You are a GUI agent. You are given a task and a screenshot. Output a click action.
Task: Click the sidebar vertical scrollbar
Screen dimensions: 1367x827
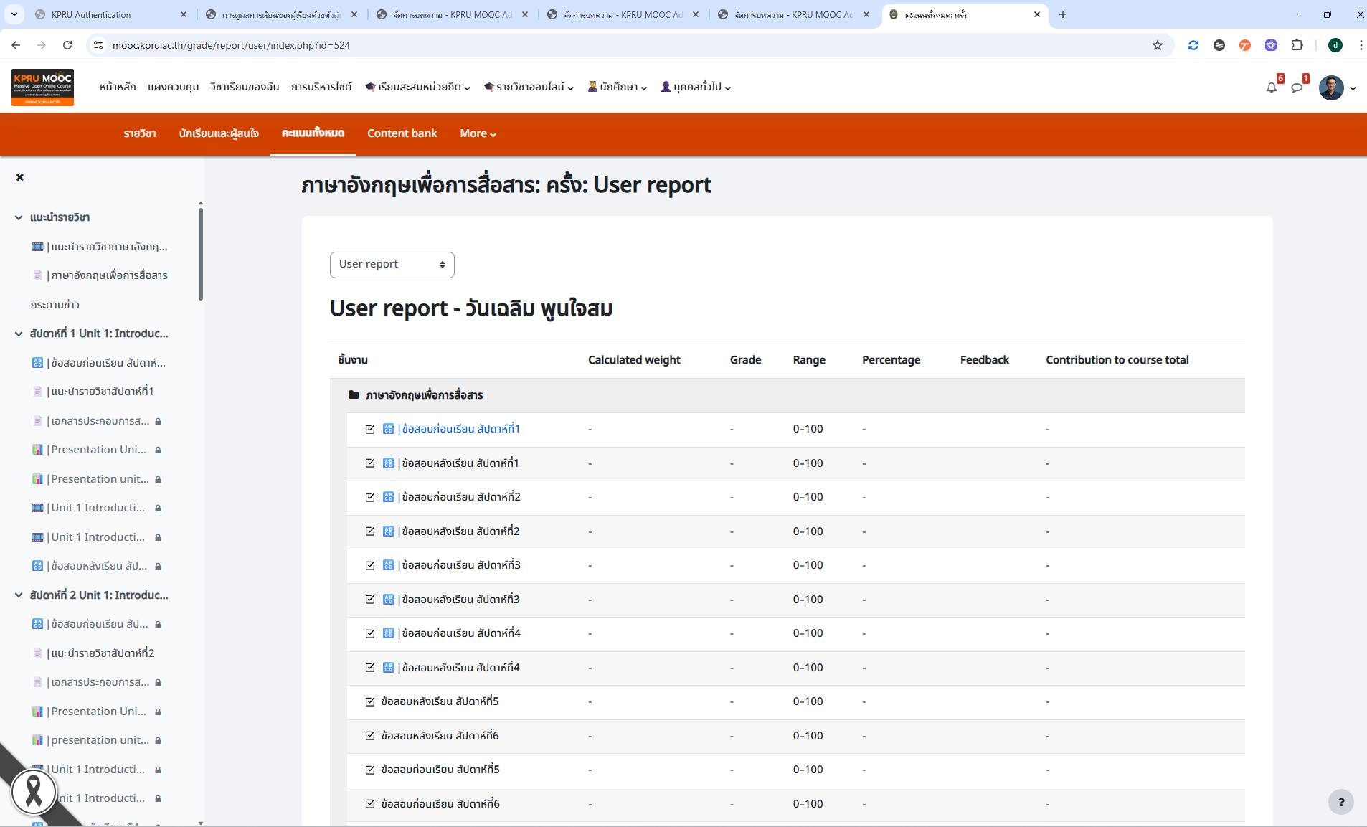click(201, 254)
